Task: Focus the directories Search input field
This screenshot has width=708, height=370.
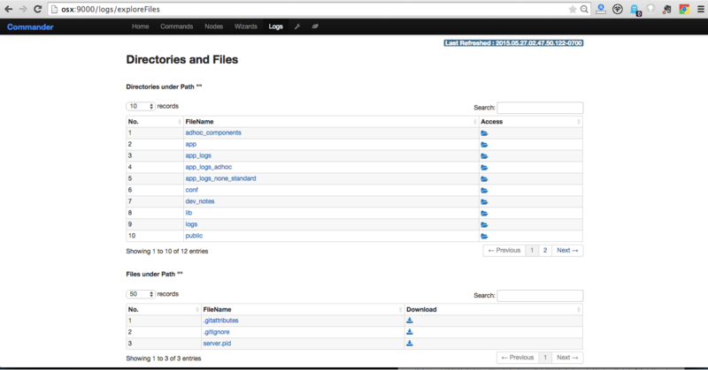Action: click(540, 107)
